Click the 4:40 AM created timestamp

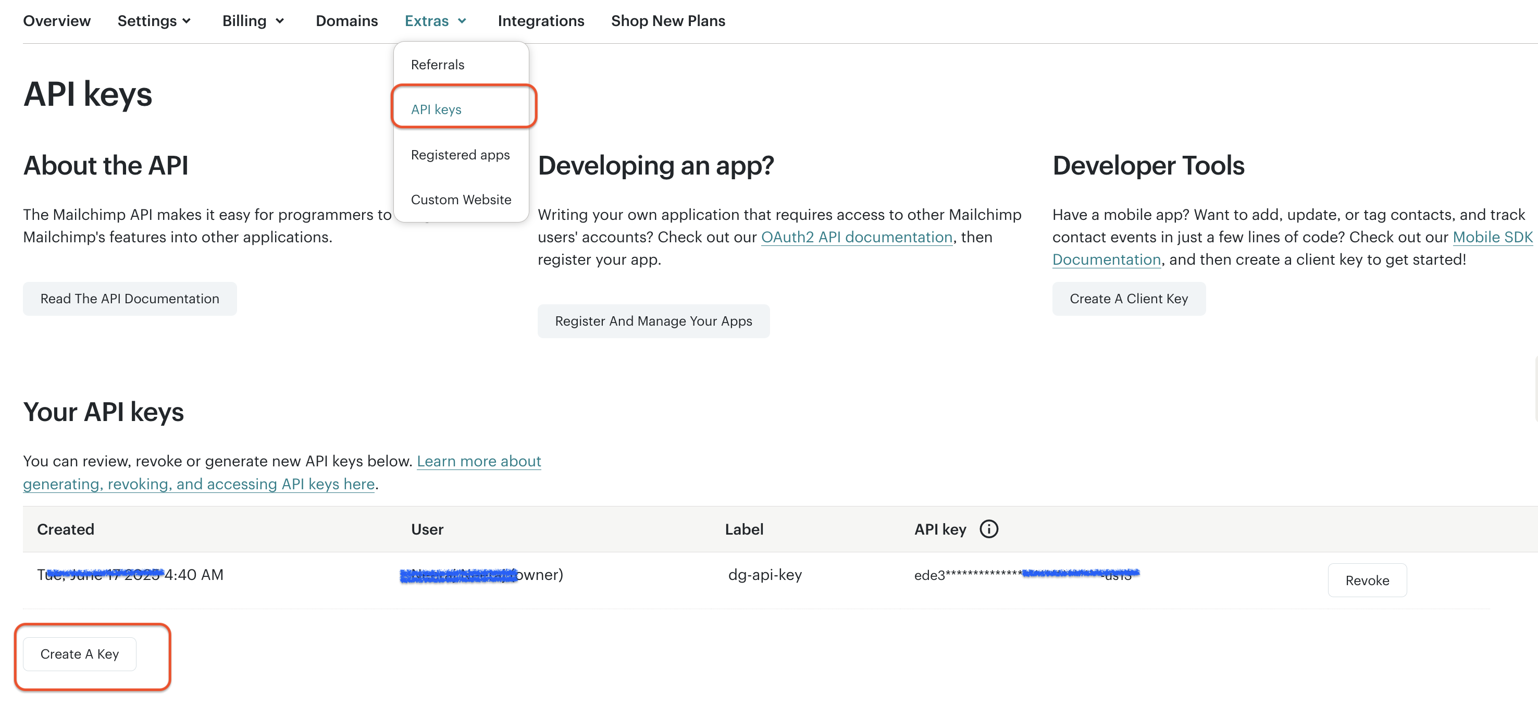click(130, 575)
